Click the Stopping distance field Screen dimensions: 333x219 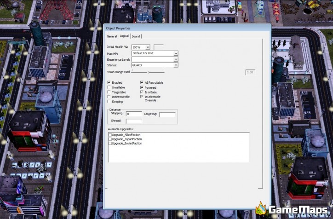pyautogui.click(x=134, y=114)
